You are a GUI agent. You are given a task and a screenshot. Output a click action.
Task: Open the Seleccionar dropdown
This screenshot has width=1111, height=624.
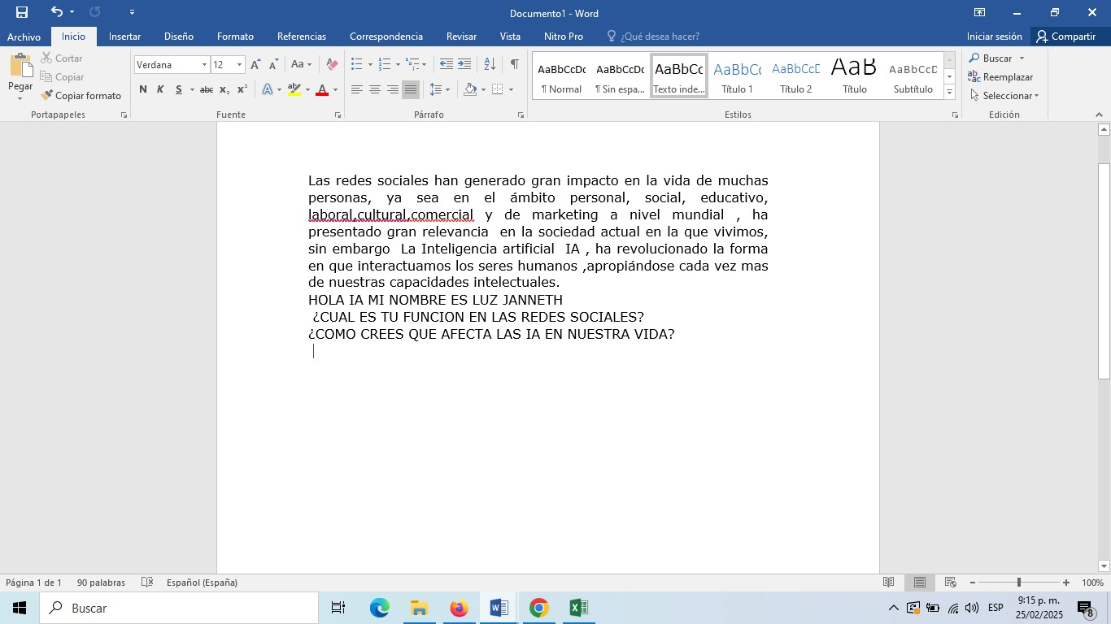[1004, 96]
